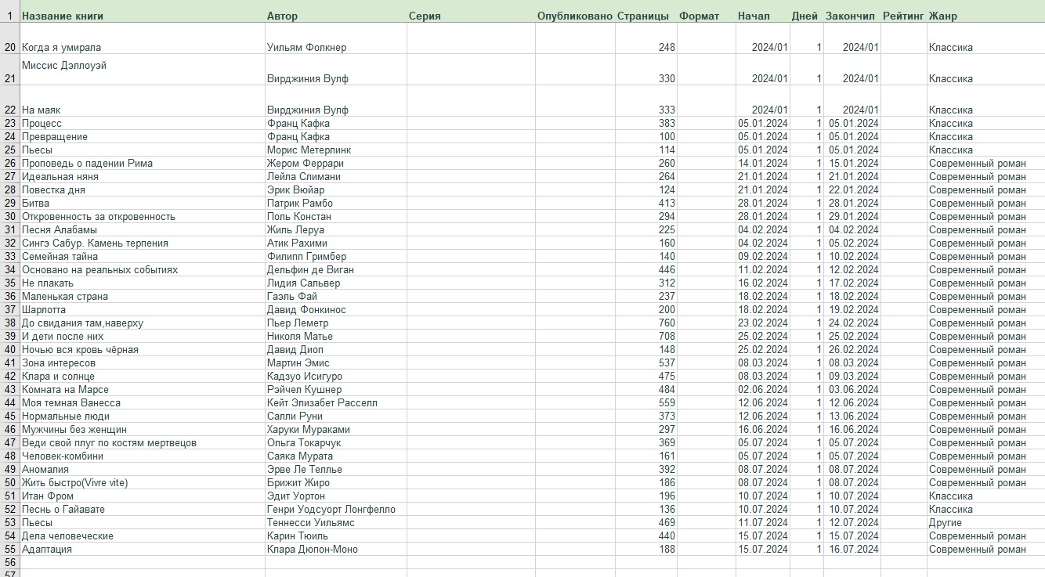1045x577 pixels.
Task: Select the cell 'Итан Фром'
Action: pos(142,496)
